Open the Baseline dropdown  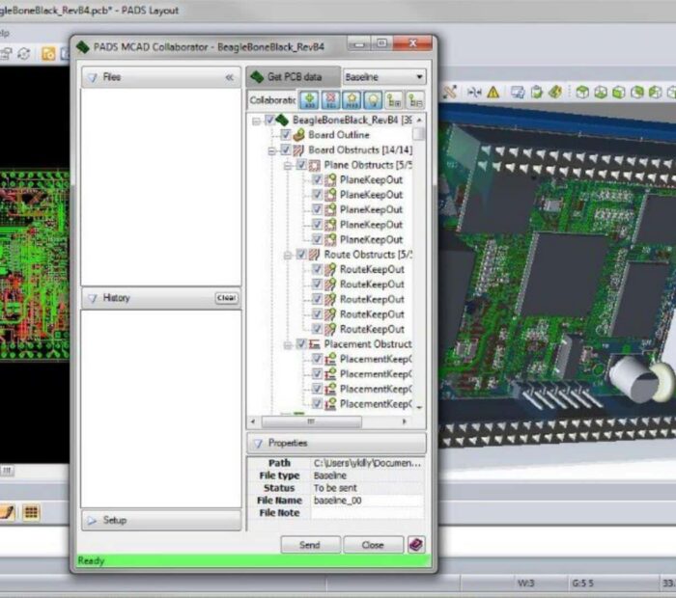(384, 77)
